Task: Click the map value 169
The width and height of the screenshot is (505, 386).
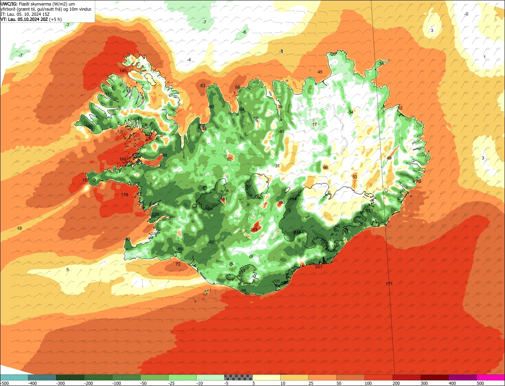Action: pyautogui.click(x=123, y=159)
